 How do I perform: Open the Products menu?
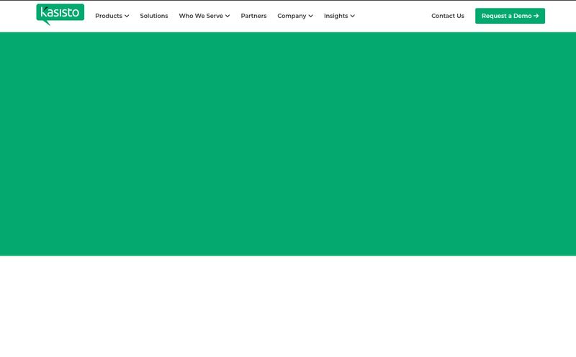(x=109, y=16)
